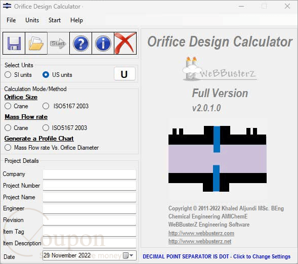Click the app icon in title bar
This screenshot has width=298, height=264.
pyautogui.click(x=7, y=6)
